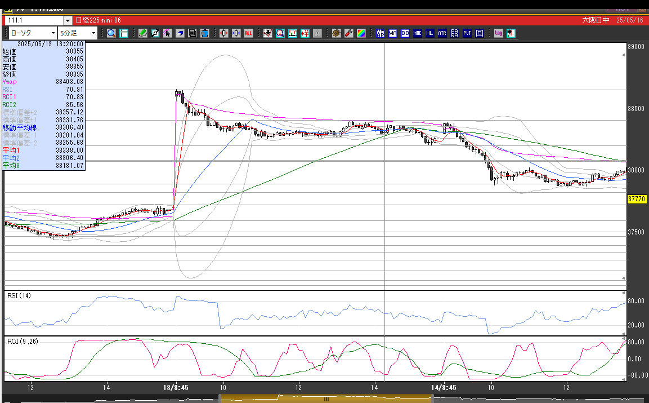The width and height of the screenshot is (649, 403).
Task: Click the copy drawings icon
Action: (192, 33)
